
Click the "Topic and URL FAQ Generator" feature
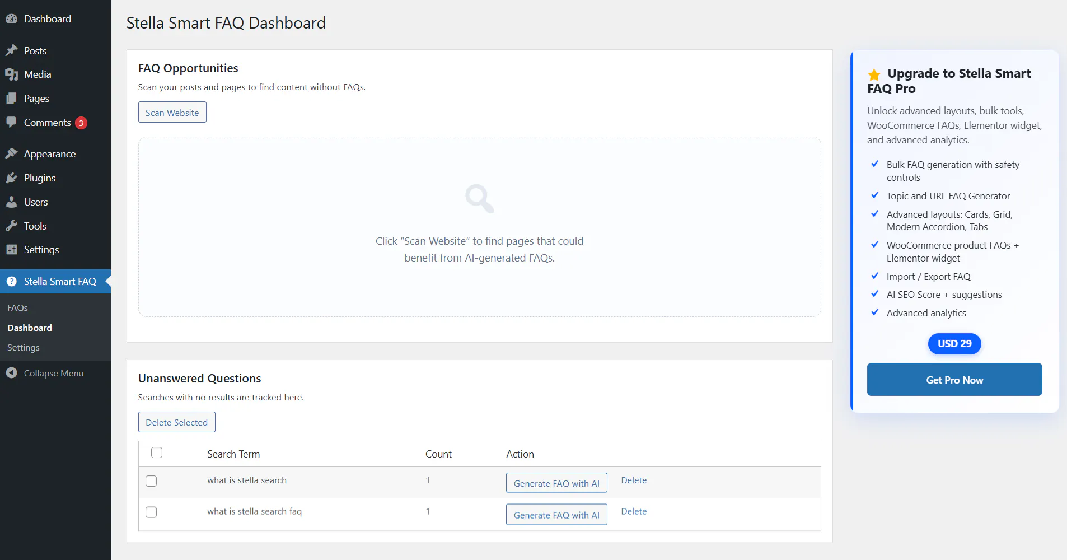(948, 196)
